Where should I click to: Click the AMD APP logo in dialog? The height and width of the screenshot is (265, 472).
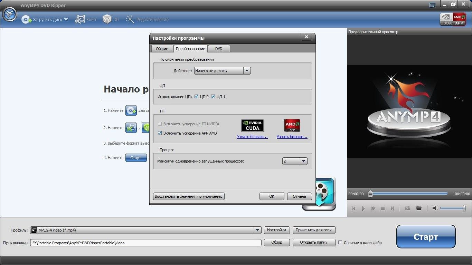click(292, 126)
